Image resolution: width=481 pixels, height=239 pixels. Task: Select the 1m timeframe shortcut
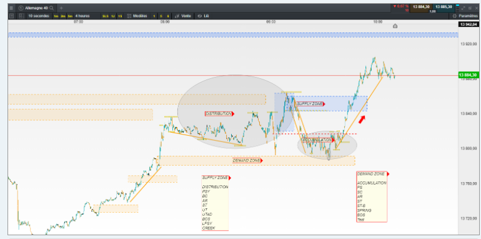pos(56,16)
